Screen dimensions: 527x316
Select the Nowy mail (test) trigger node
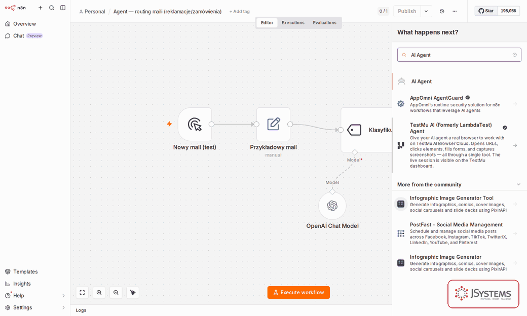195,124
